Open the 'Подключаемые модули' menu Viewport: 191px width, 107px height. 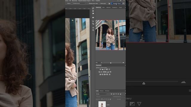84,1
